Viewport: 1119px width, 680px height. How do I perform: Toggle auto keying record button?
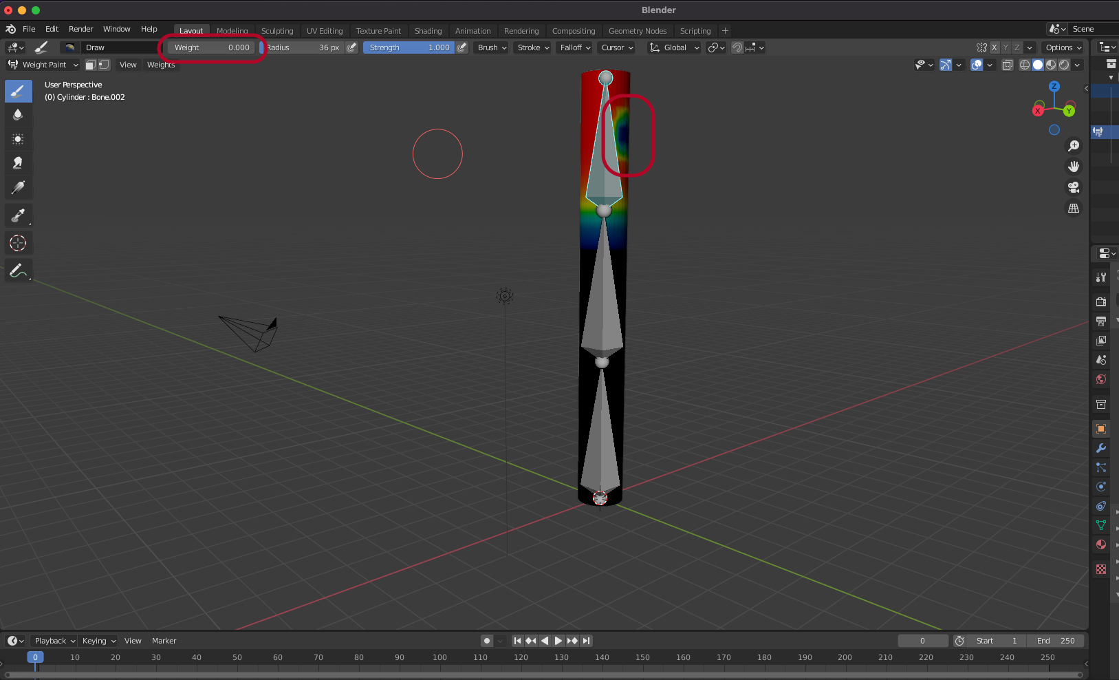click(x=487, y=641)
